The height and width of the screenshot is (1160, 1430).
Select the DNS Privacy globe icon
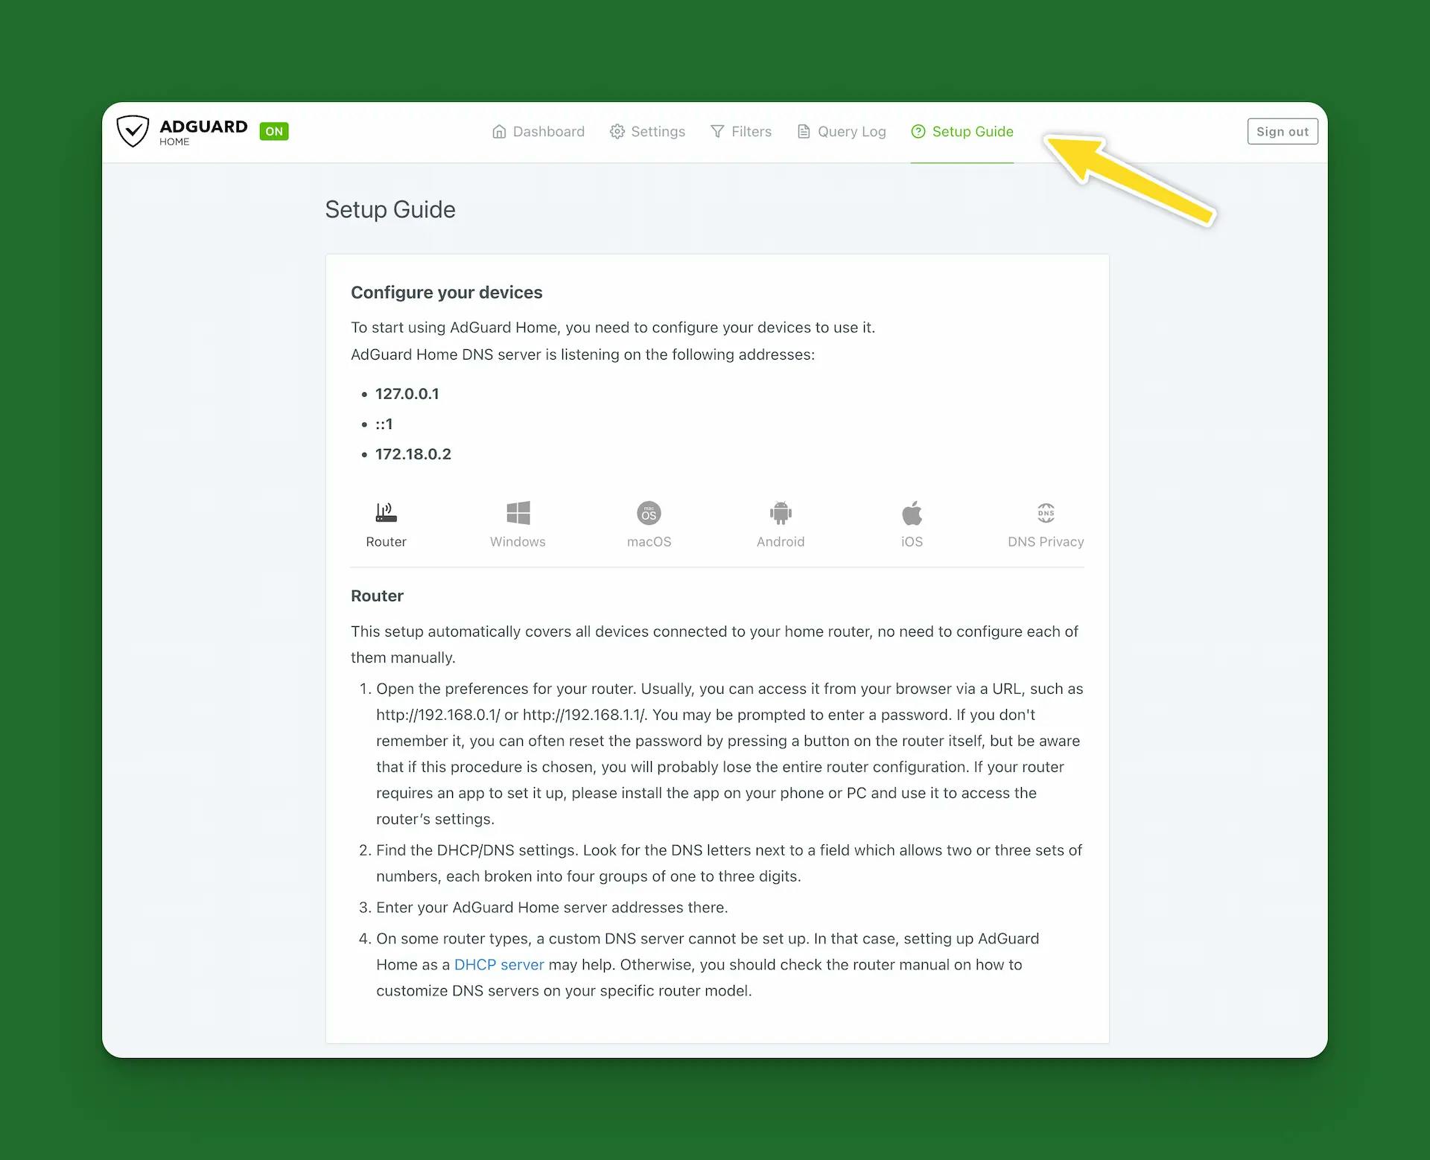(1046, 512)
